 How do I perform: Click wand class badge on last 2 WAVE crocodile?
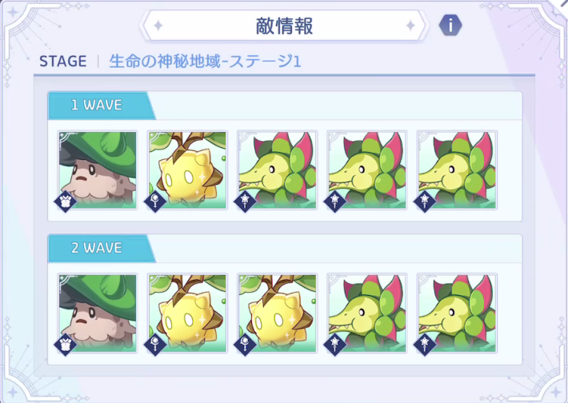tap(425, 345)
